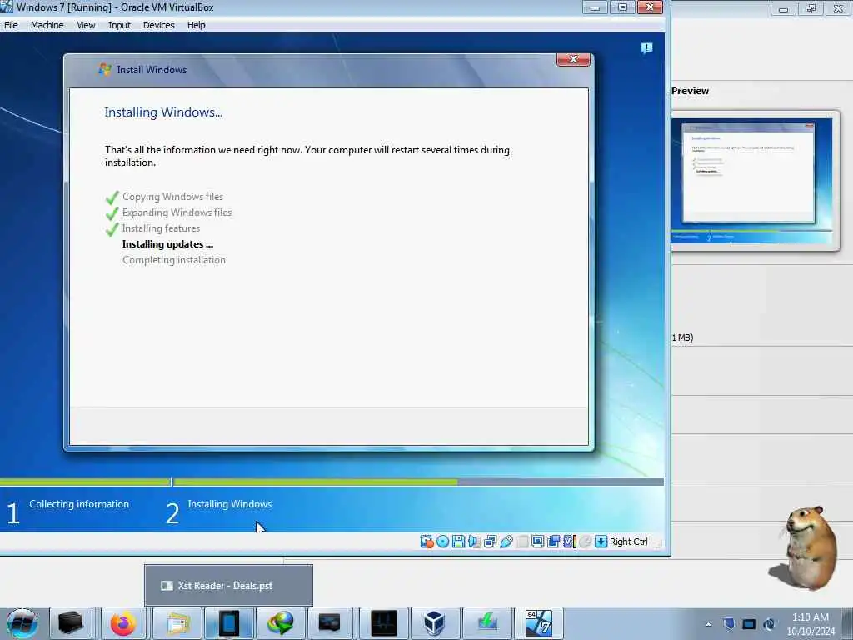Click the Copying Windows files step
Screen dimensions: 853x640
click(x=172, y=197)
